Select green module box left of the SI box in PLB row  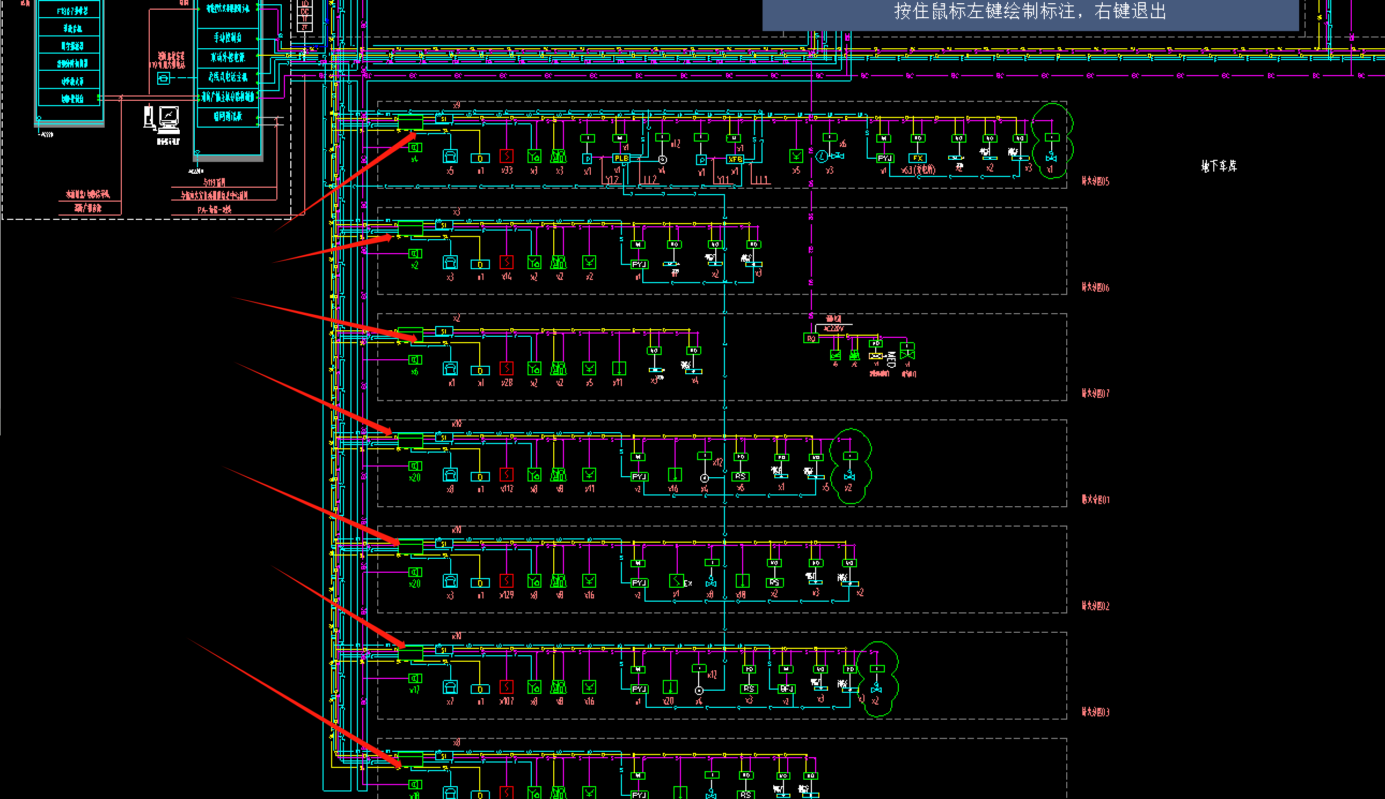410,122
